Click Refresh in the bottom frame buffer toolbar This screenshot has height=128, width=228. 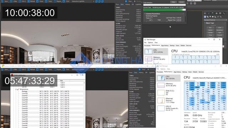coord(31,70)
